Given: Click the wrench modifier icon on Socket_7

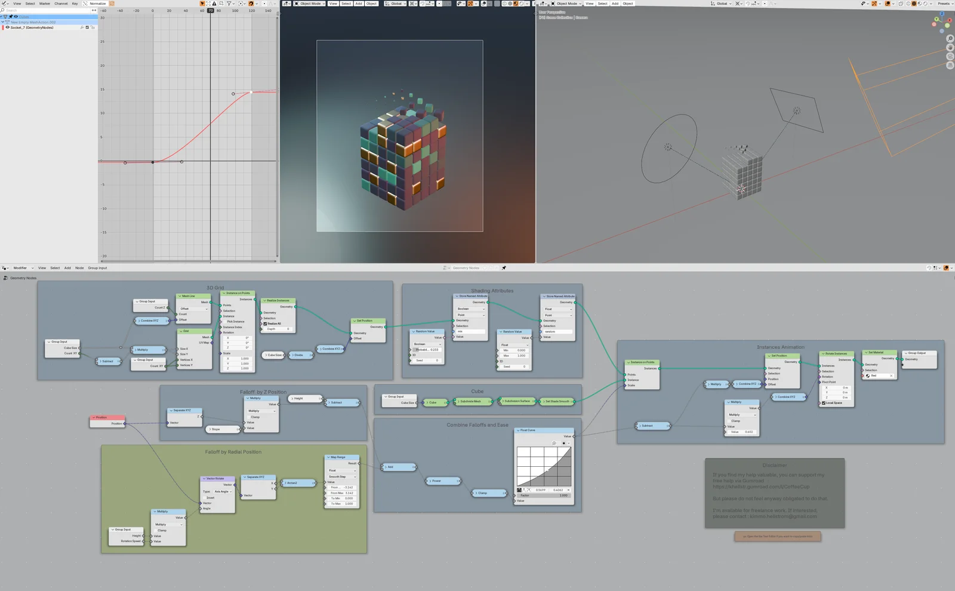Looking at the screenshot, I should tap(82, 27).
